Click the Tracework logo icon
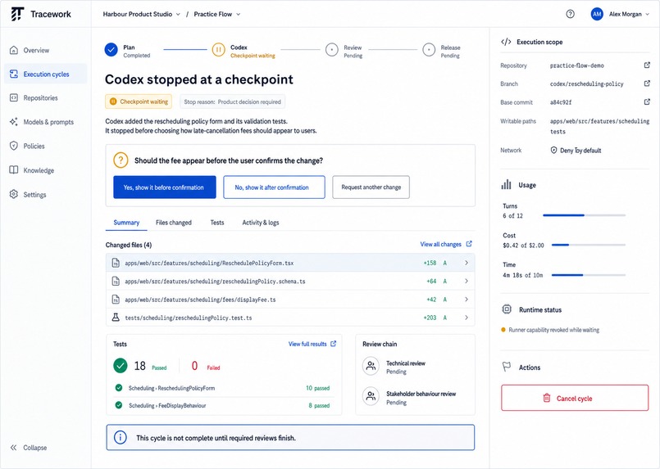This screenshot has height=469, width=660. click(17, 14)
